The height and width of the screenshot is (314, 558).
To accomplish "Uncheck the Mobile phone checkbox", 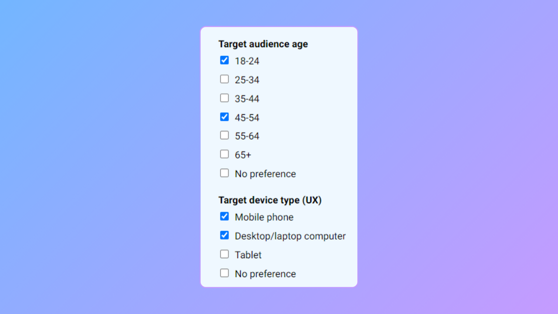I will point(225,216).
